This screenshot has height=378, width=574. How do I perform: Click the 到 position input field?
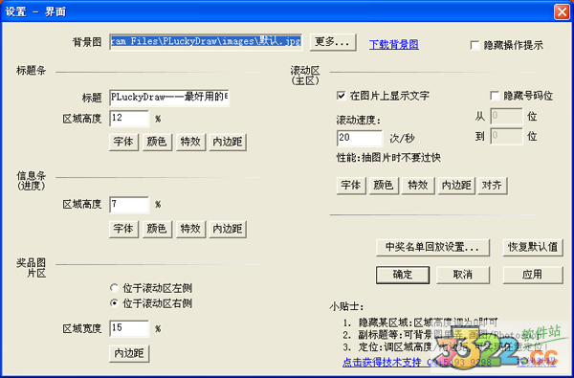pos(506,137)
